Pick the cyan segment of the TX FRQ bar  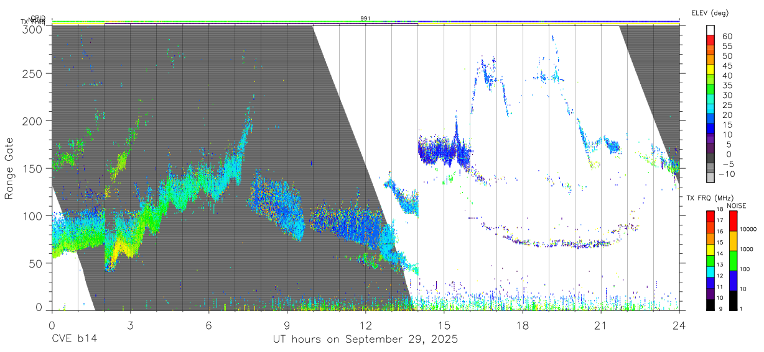coord(710,271)
